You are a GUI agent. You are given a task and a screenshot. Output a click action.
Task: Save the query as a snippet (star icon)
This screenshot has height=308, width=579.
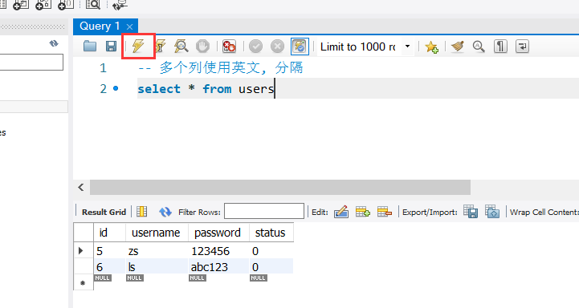click(x=431, y=47)
